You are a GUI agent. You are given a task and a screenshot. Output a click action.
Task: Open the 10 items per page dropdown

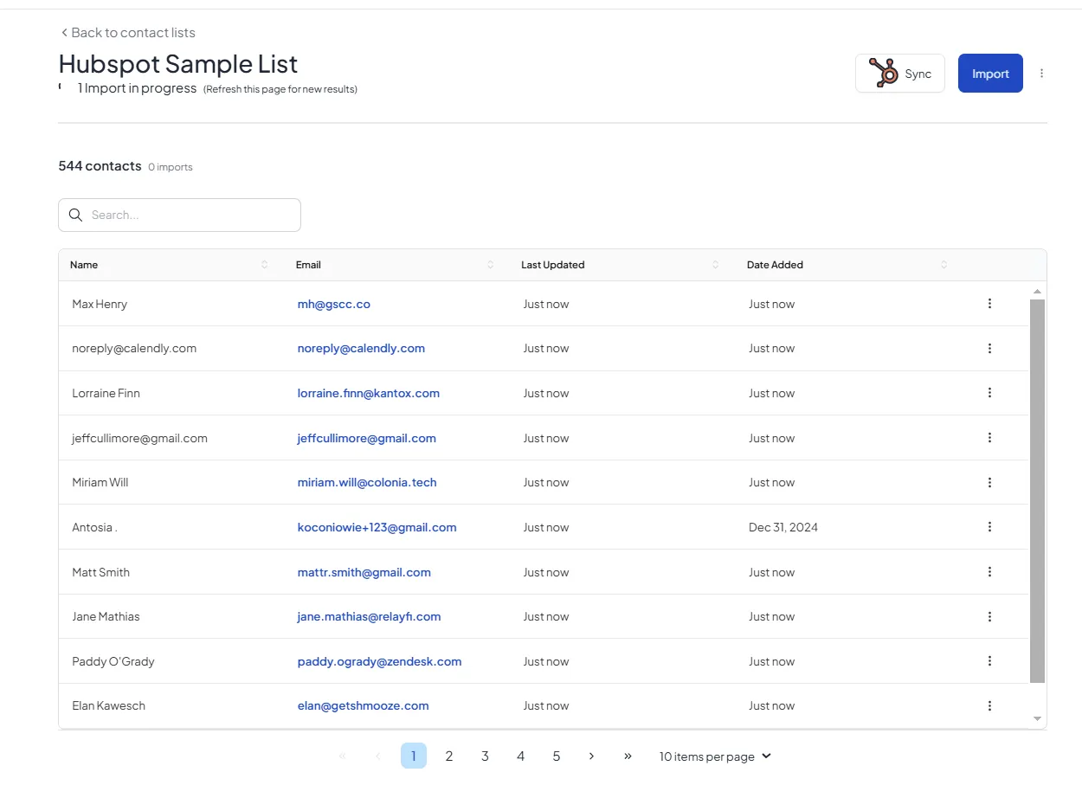(715, 756)
